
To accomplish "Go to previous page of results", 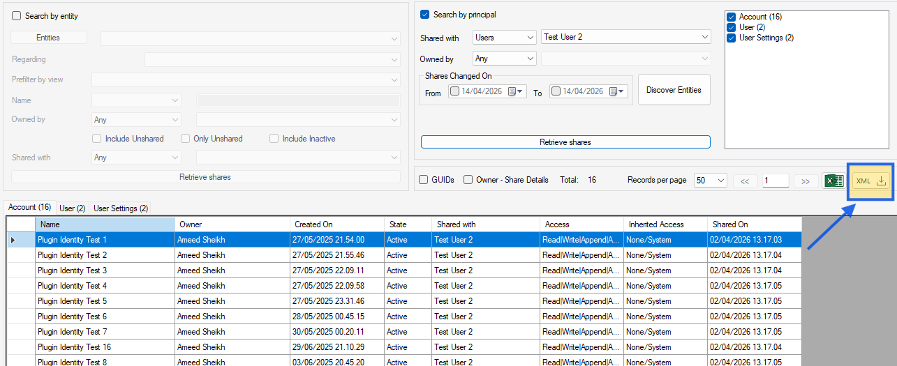I will coord(744,181).
